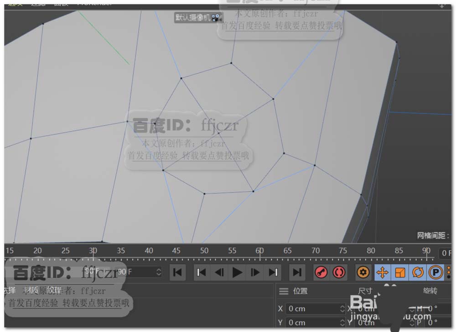Adjust the 90 F field stepper arrows

[159, 272]
